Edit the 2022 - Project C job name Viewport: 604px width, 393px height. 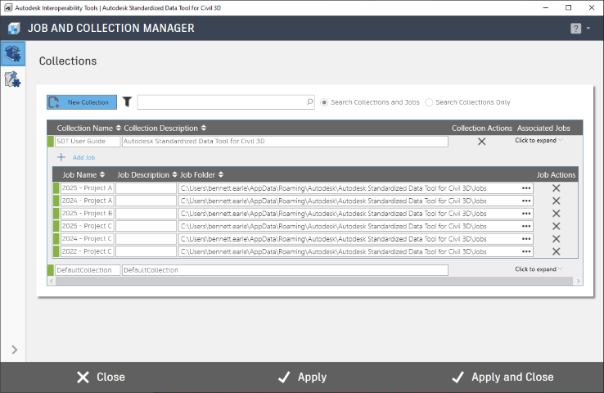click(87, 251)
